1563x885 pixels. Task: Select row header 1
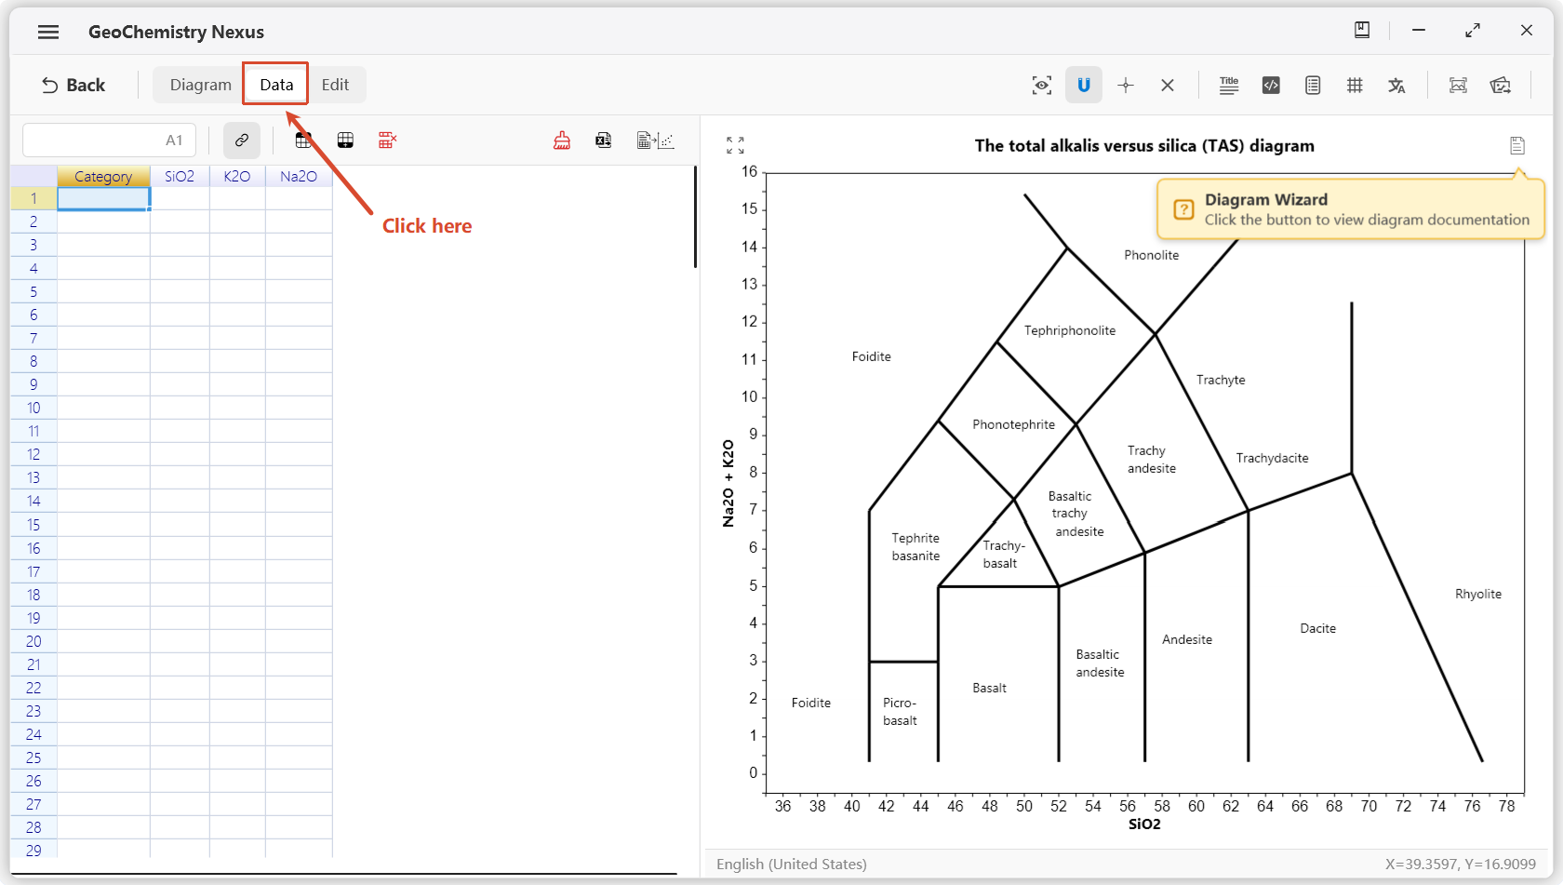pyautogui.click(x=33, y=198)
